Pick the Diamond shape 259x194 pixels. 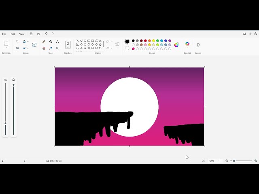click(81, 44)
